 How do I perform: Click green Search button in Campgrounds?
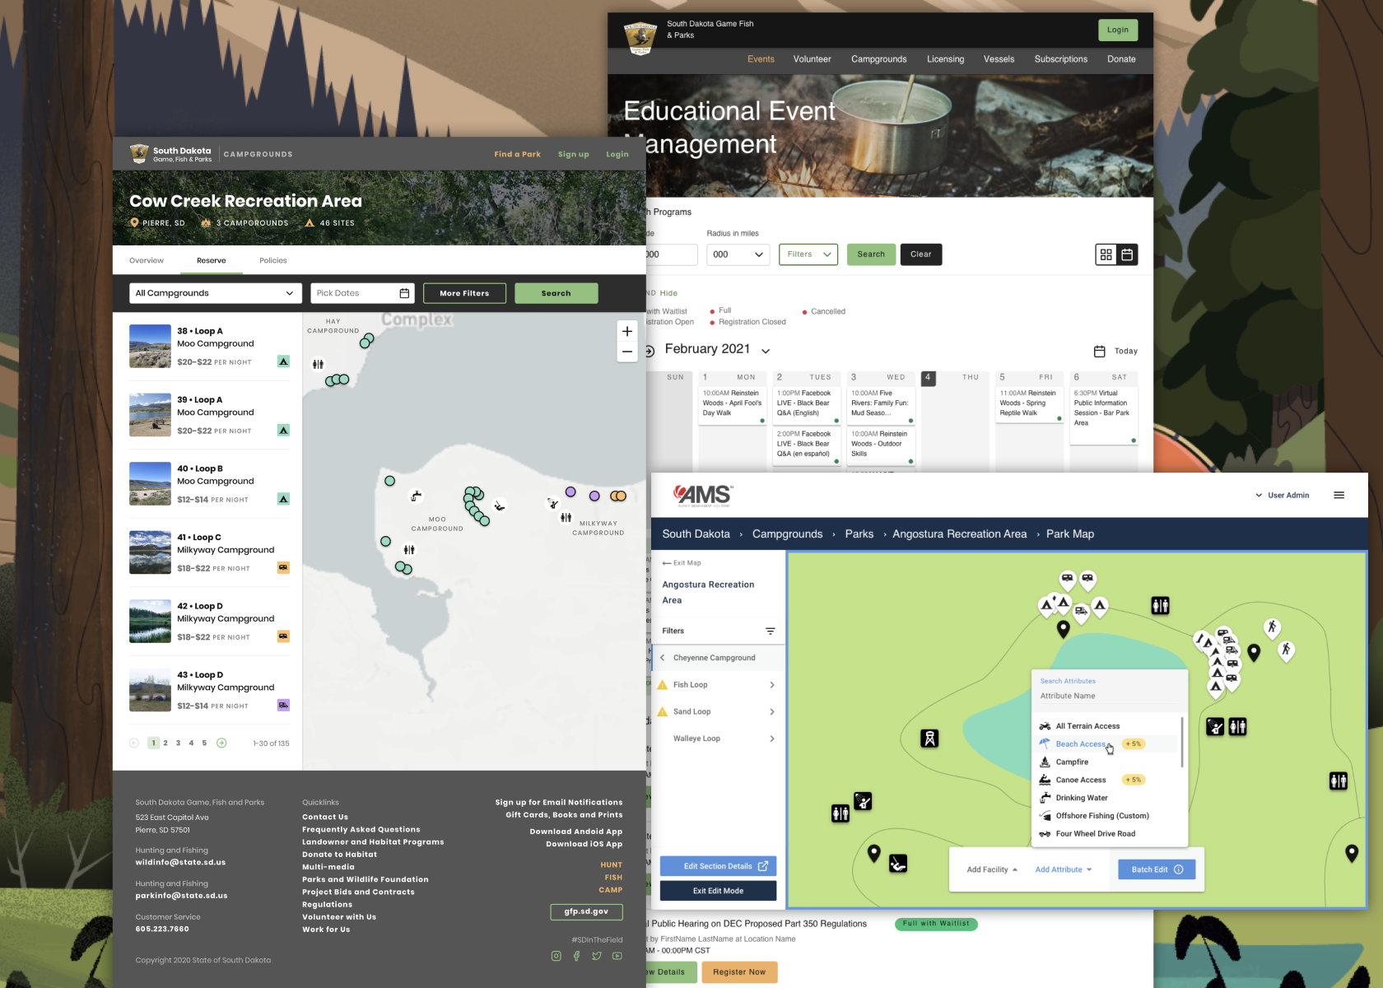click(x=556, y=293)
